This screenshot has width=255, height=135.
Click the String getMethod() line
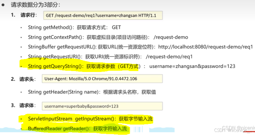74,27
